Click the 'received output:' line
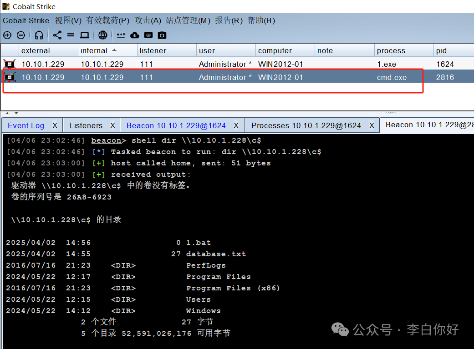Image resolution: width=474 pixels, height=349 pixels. (x=98, y=174)
